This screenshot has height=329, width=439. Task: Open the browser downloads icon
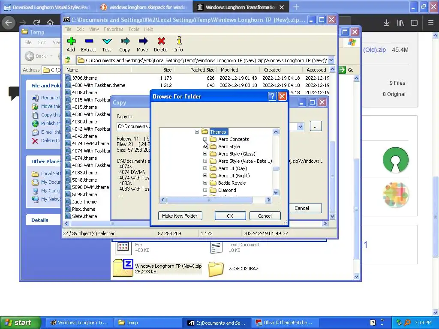(x=387, y=23)
